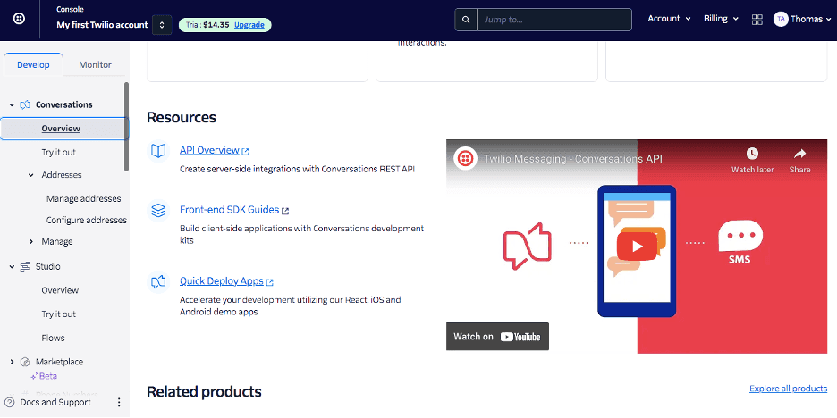Open the Account dropdown menu

click(670, 19)
